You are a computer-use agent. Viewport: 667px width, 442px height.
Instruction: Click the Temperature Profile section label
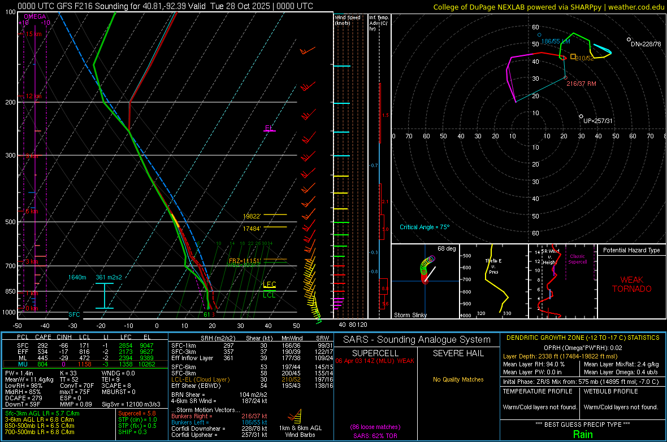(536, 391)
